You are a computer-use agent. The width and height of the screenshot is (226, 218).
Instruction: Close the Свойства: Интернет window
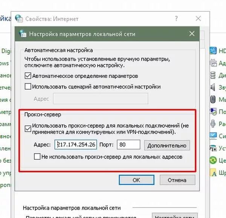(x=199, y=18)
